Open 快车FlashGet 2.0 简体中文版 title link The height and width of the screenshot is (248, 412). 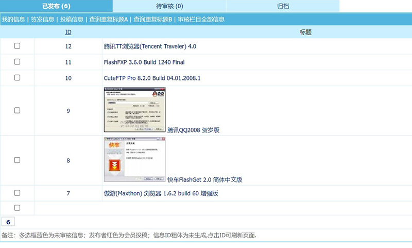pyautogui.click(x=205, y=179)
